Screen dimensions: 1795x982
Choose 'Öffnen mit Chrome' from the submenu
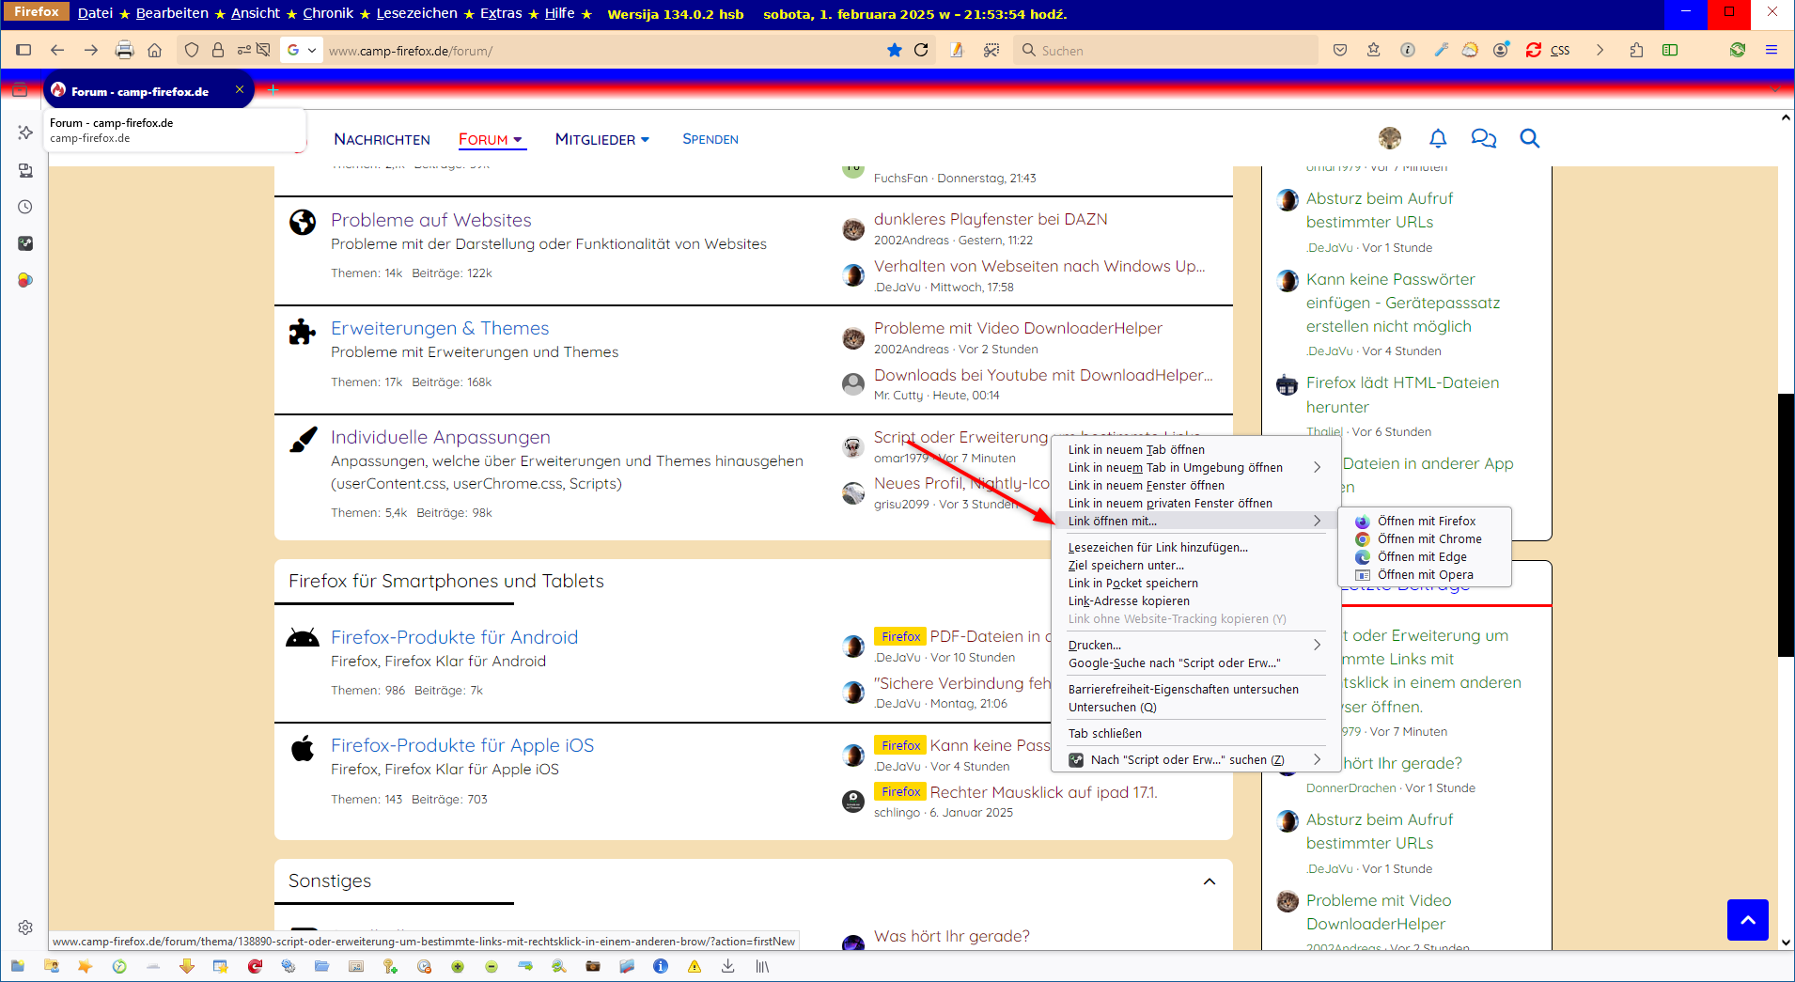click(1428, 538)
